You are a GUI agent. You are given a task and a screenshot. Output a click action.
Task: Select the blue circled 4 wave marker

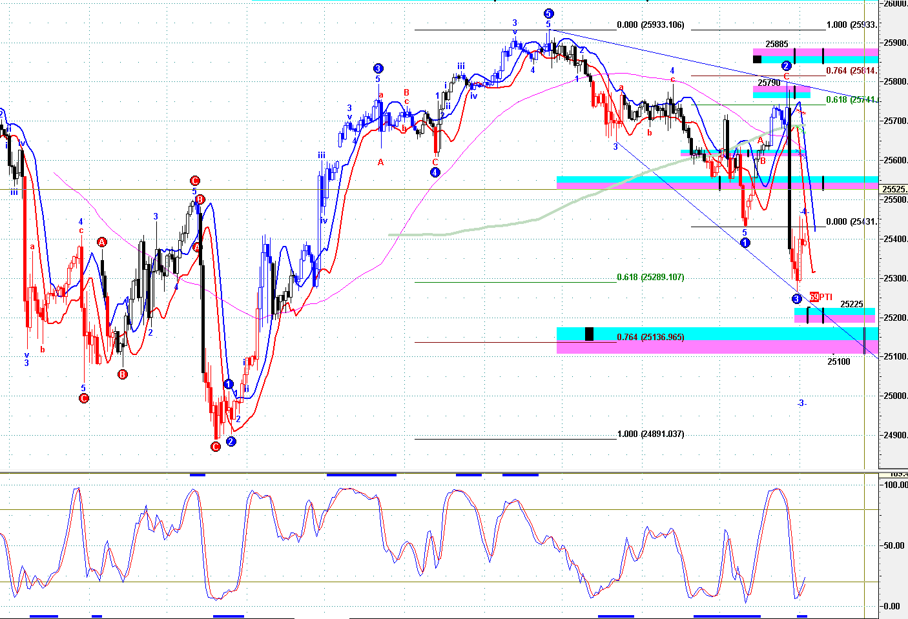tap(435, 172)
